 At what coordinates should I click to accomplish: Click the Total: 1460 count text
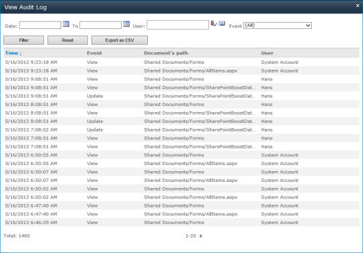(17, 236)
